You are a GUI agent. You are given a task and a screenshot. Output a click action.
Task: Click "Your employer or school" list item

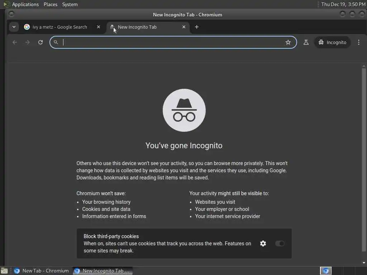222,209
